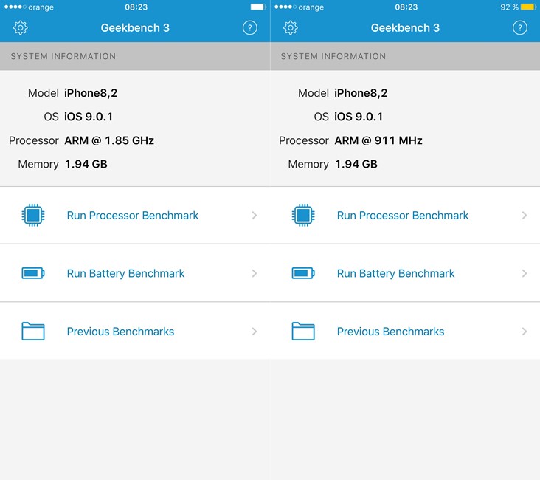Click folder icon on the 1.85 GHz screen
Image resolution: width=540 pixels, height=480 pixels.
33,331
